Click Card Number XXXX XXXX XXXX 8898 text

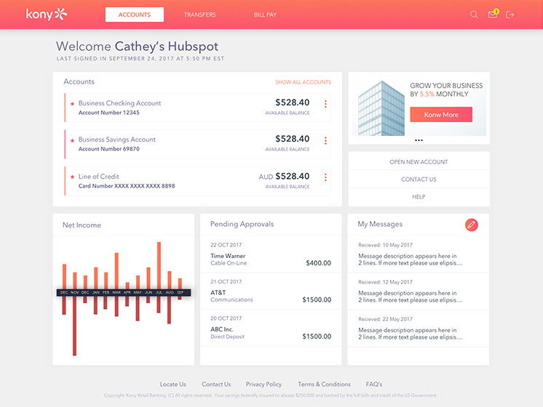[127, 186]
